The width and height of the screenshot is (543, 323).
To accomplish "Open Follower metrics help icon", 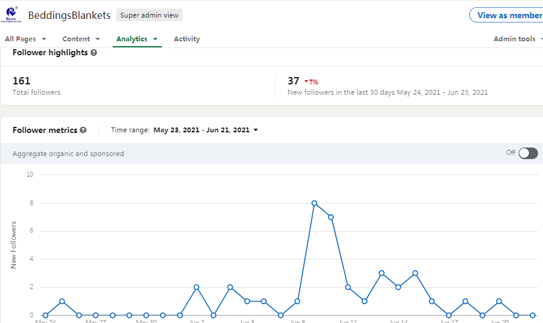I will pos(83,130).
